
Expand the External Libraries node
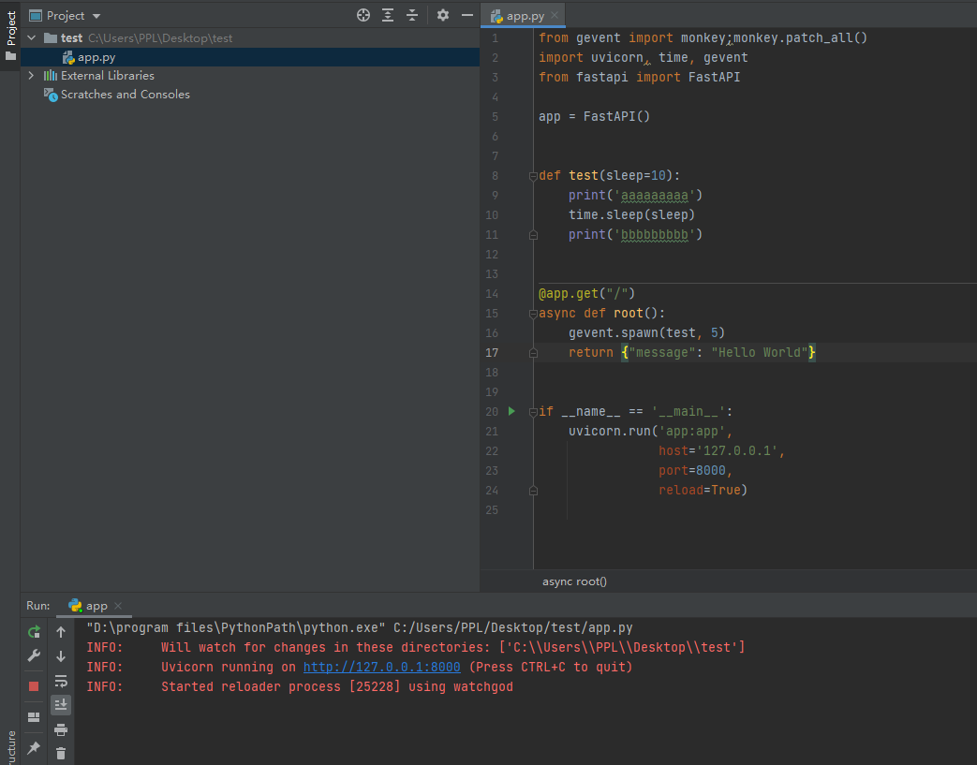tap(31, 75)
